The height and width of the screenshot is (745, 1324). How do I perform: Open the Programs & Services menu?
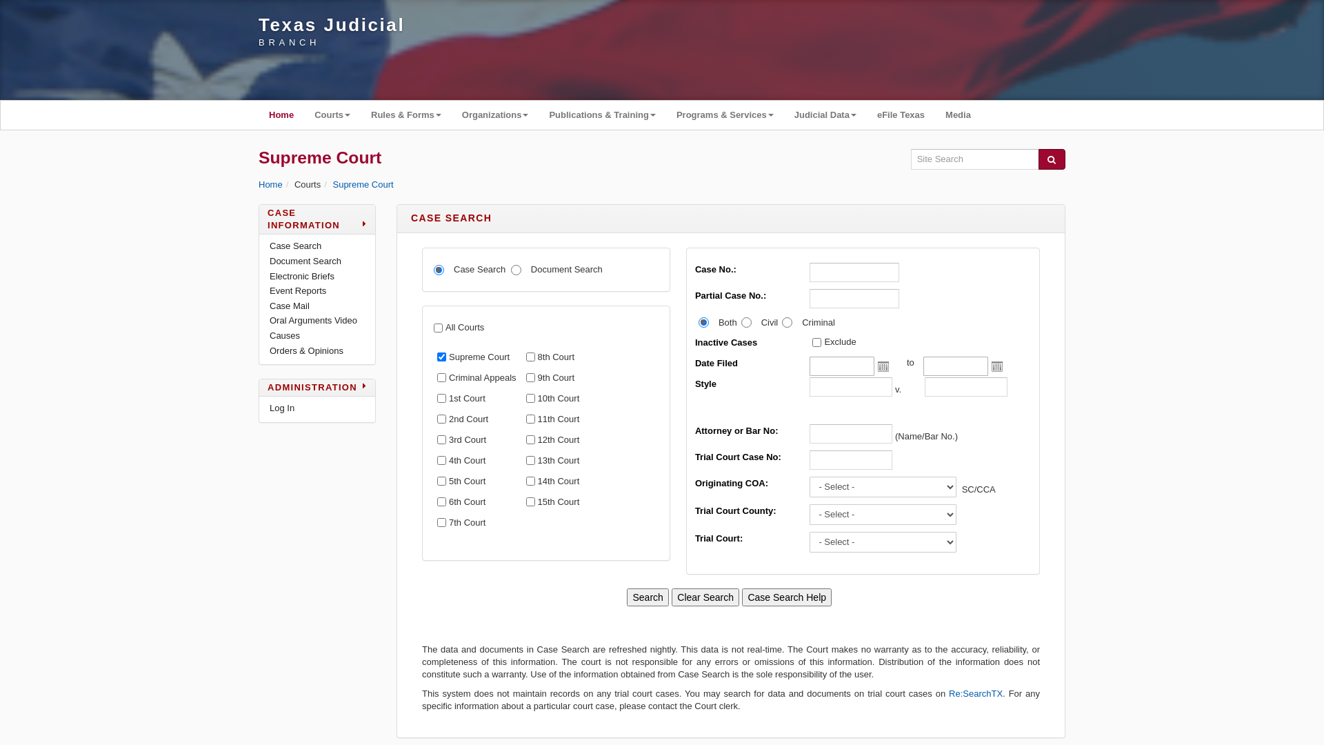[725, 115]
